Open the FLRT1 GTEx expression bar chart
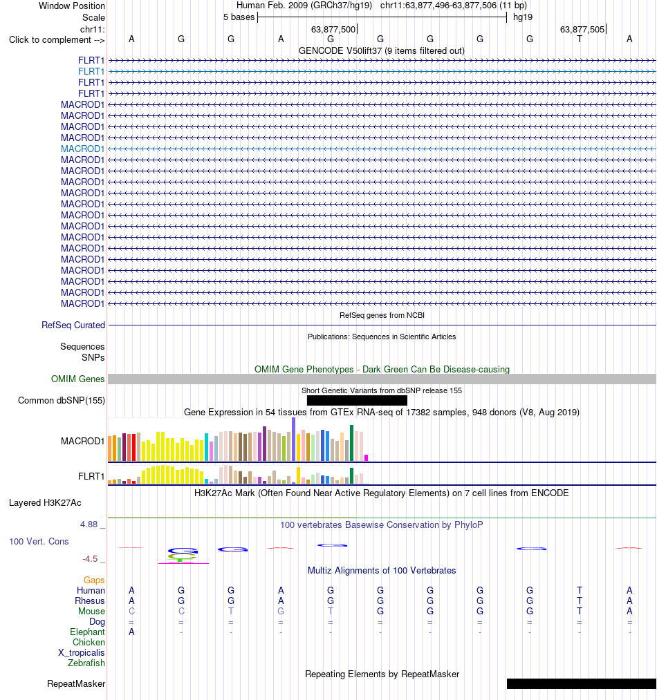Viewport: 657px width, 700px height. 237,475
